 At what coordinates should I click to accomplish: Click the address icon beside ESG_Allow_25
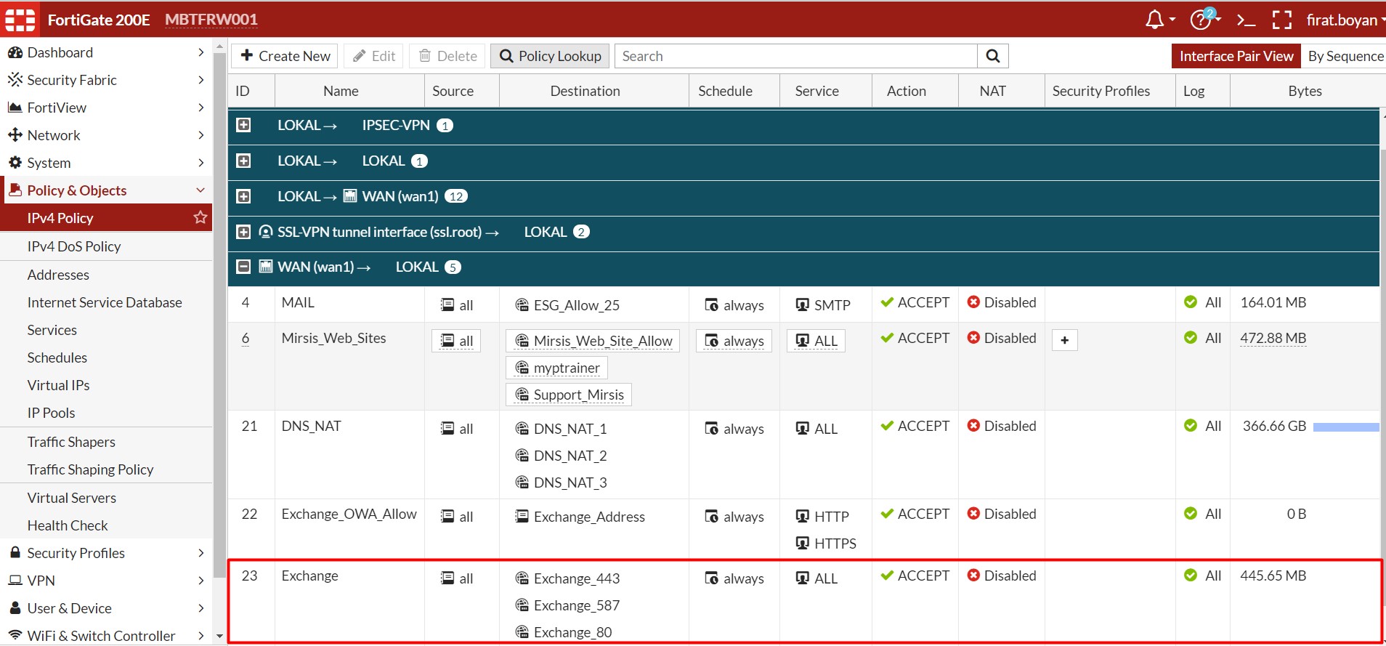point(522,305)
